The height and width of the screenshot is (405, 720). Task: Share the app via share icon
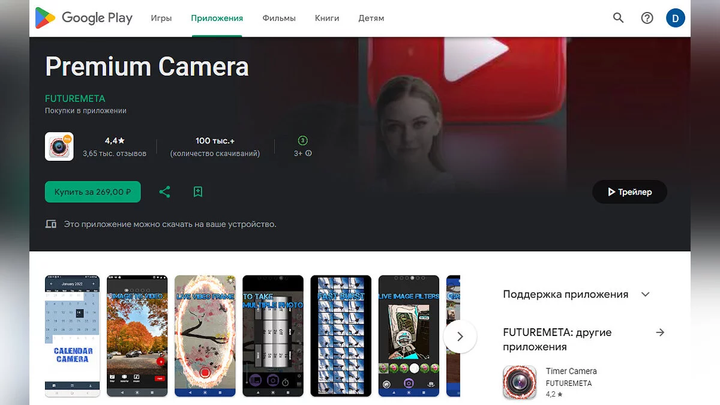tap(164, 192)
